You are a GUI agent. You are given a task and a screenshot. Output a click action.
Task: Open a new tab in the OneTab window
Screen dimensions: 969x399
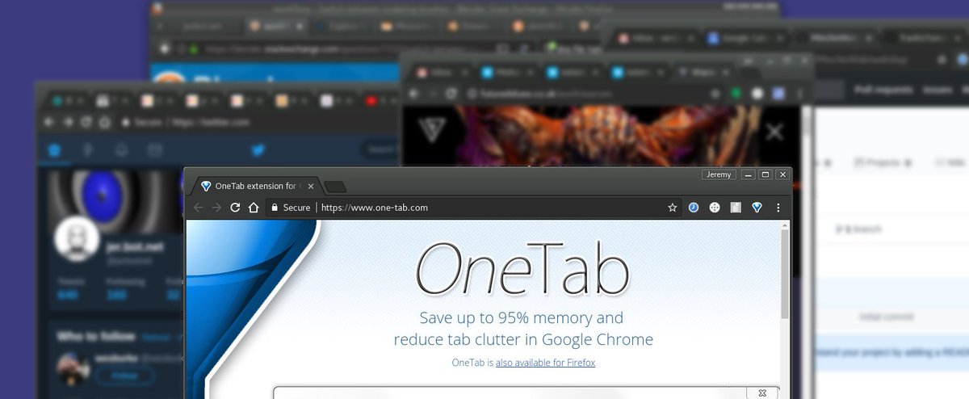tap(335, 187)
